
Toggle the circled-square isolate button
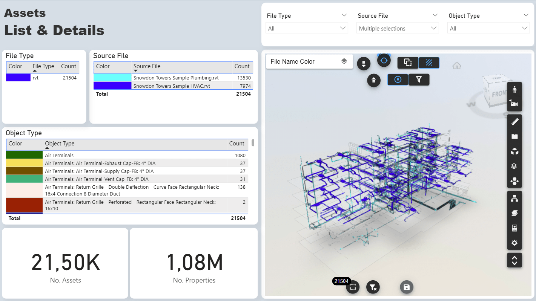point(398,79)
